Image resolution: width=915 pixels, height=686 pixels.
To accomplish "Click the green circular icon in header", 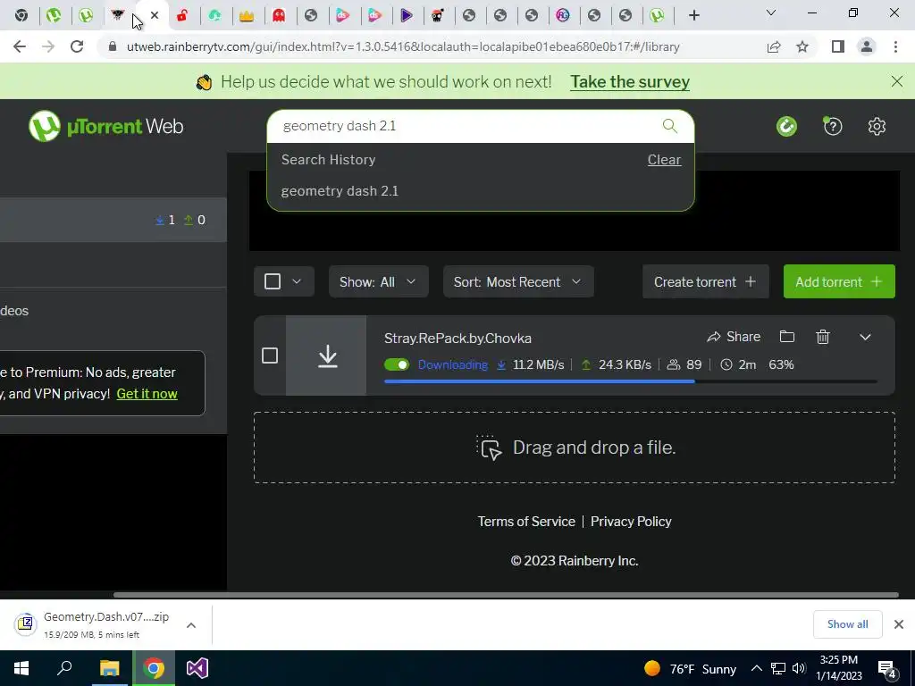I will pyautogui.click(x=786, y=126).
